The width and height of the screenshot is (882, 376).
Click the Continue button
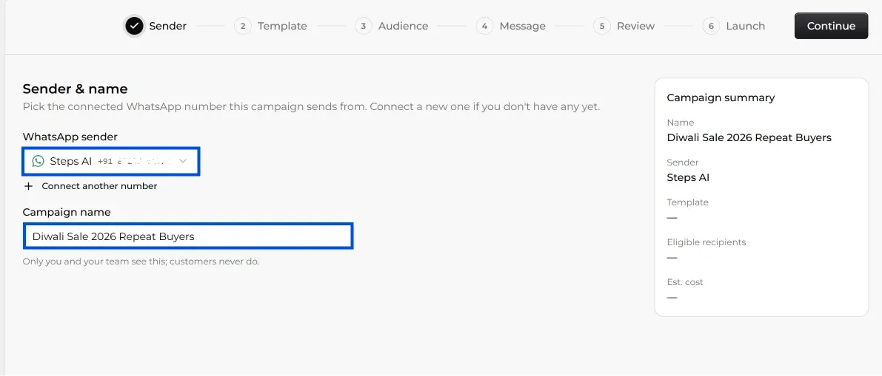(x=831, y=26)
